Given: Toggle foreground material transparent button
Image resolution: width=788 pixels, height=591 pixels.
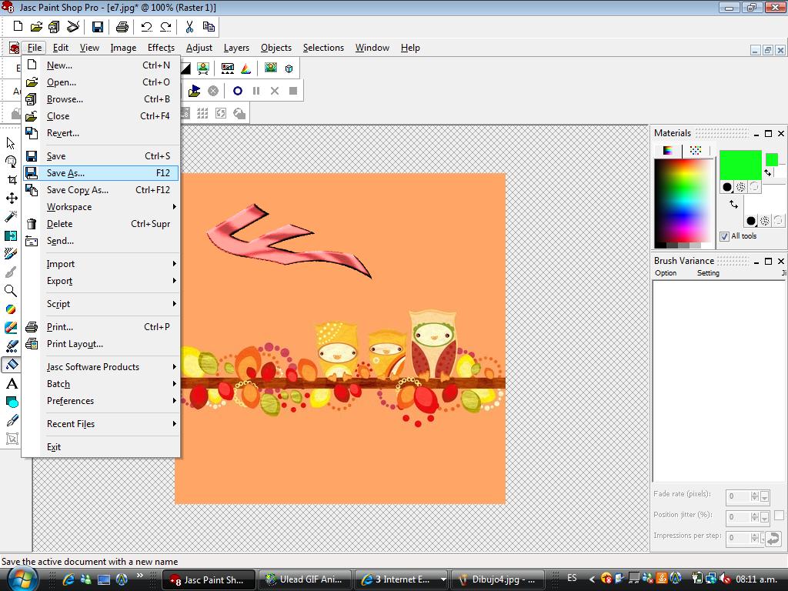Looking at the screenshot, I should coord(754,187).
